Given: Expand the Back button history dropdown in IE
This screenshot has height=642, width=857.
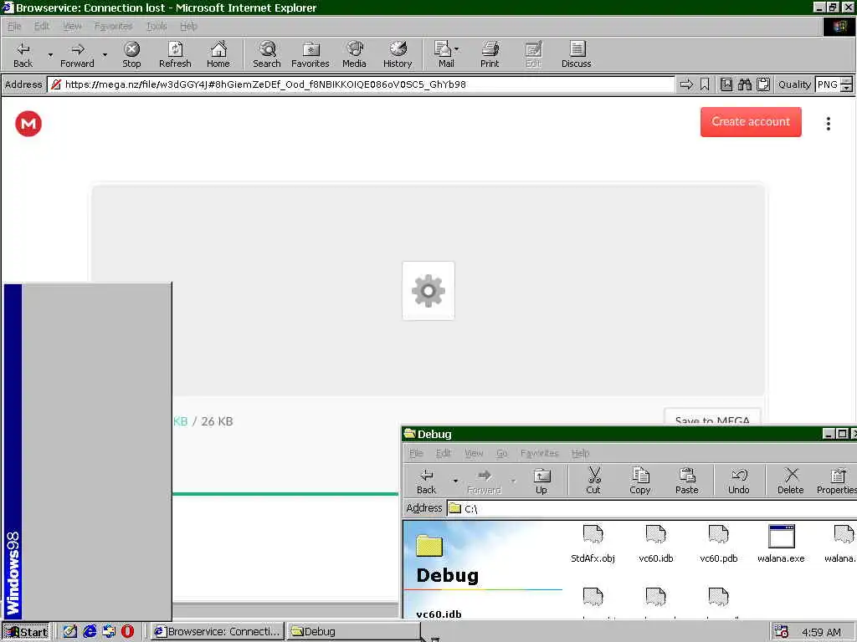Looking at the screenshot, I should (50, 54).
